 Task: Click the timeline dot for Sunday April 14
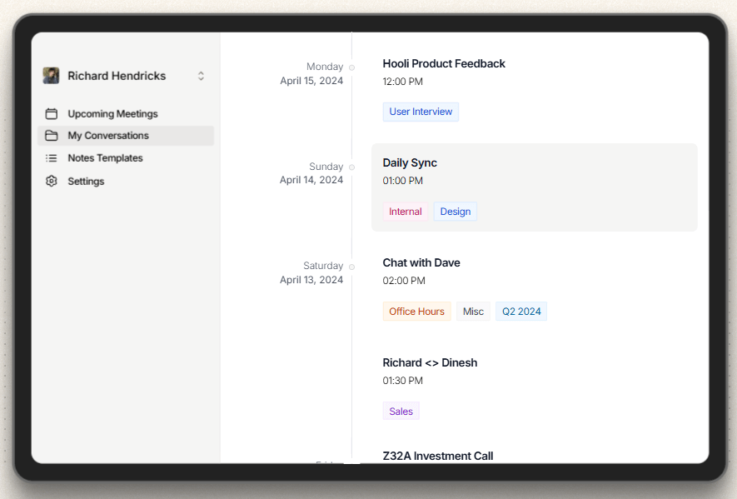[351, 167]
